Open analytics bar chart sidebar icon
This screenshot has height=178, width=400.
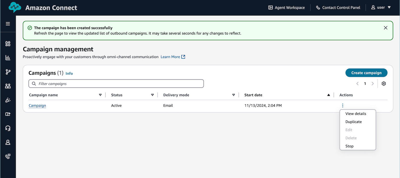[8, 58]
